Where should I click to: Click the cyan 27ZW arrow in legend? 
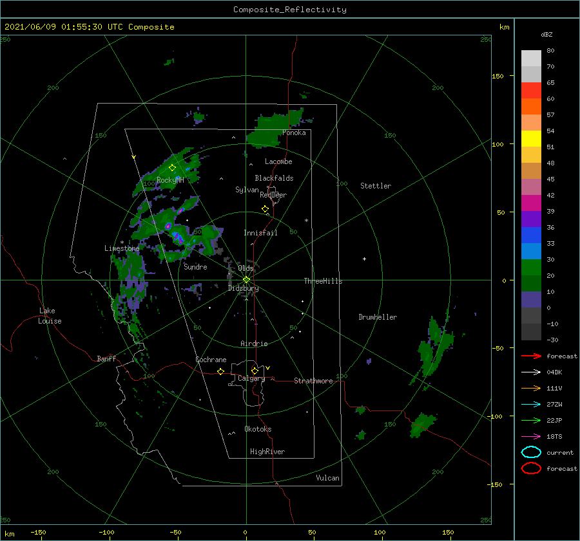pos(531,405)
